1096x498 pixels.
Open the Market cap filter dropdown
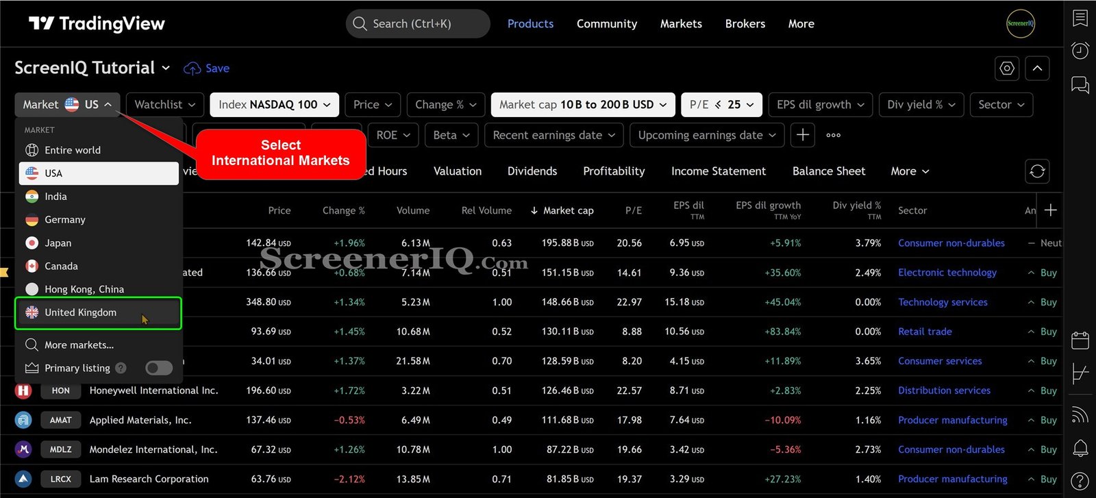tap(583, 105)
